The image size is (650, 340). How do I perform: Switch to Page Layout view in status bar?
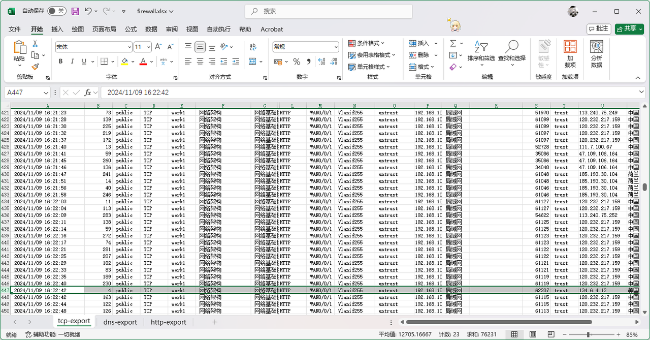coord(533,334)
